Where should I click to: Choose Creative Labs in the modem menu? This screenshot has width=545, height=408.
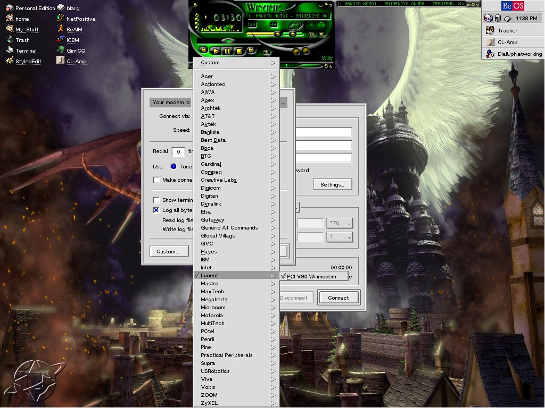point(236,180)
